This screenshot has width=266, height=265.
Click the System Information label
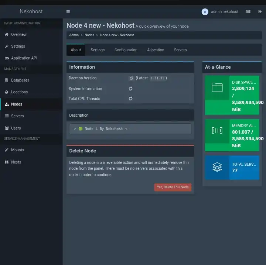coord(85,89)
